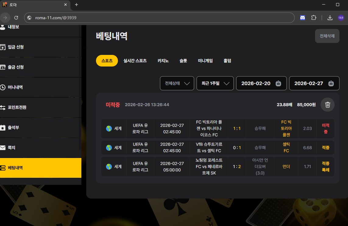Open browser extensions puzzle icon
Image resolution: width=348 pixels, height=226 pixels.
tap(314, 18)
